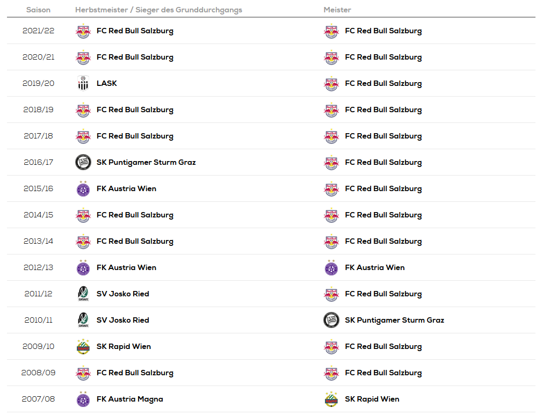Click season cell 2007/08
The height and width of the screenshot is (415, 543).
tap(39, 399)
